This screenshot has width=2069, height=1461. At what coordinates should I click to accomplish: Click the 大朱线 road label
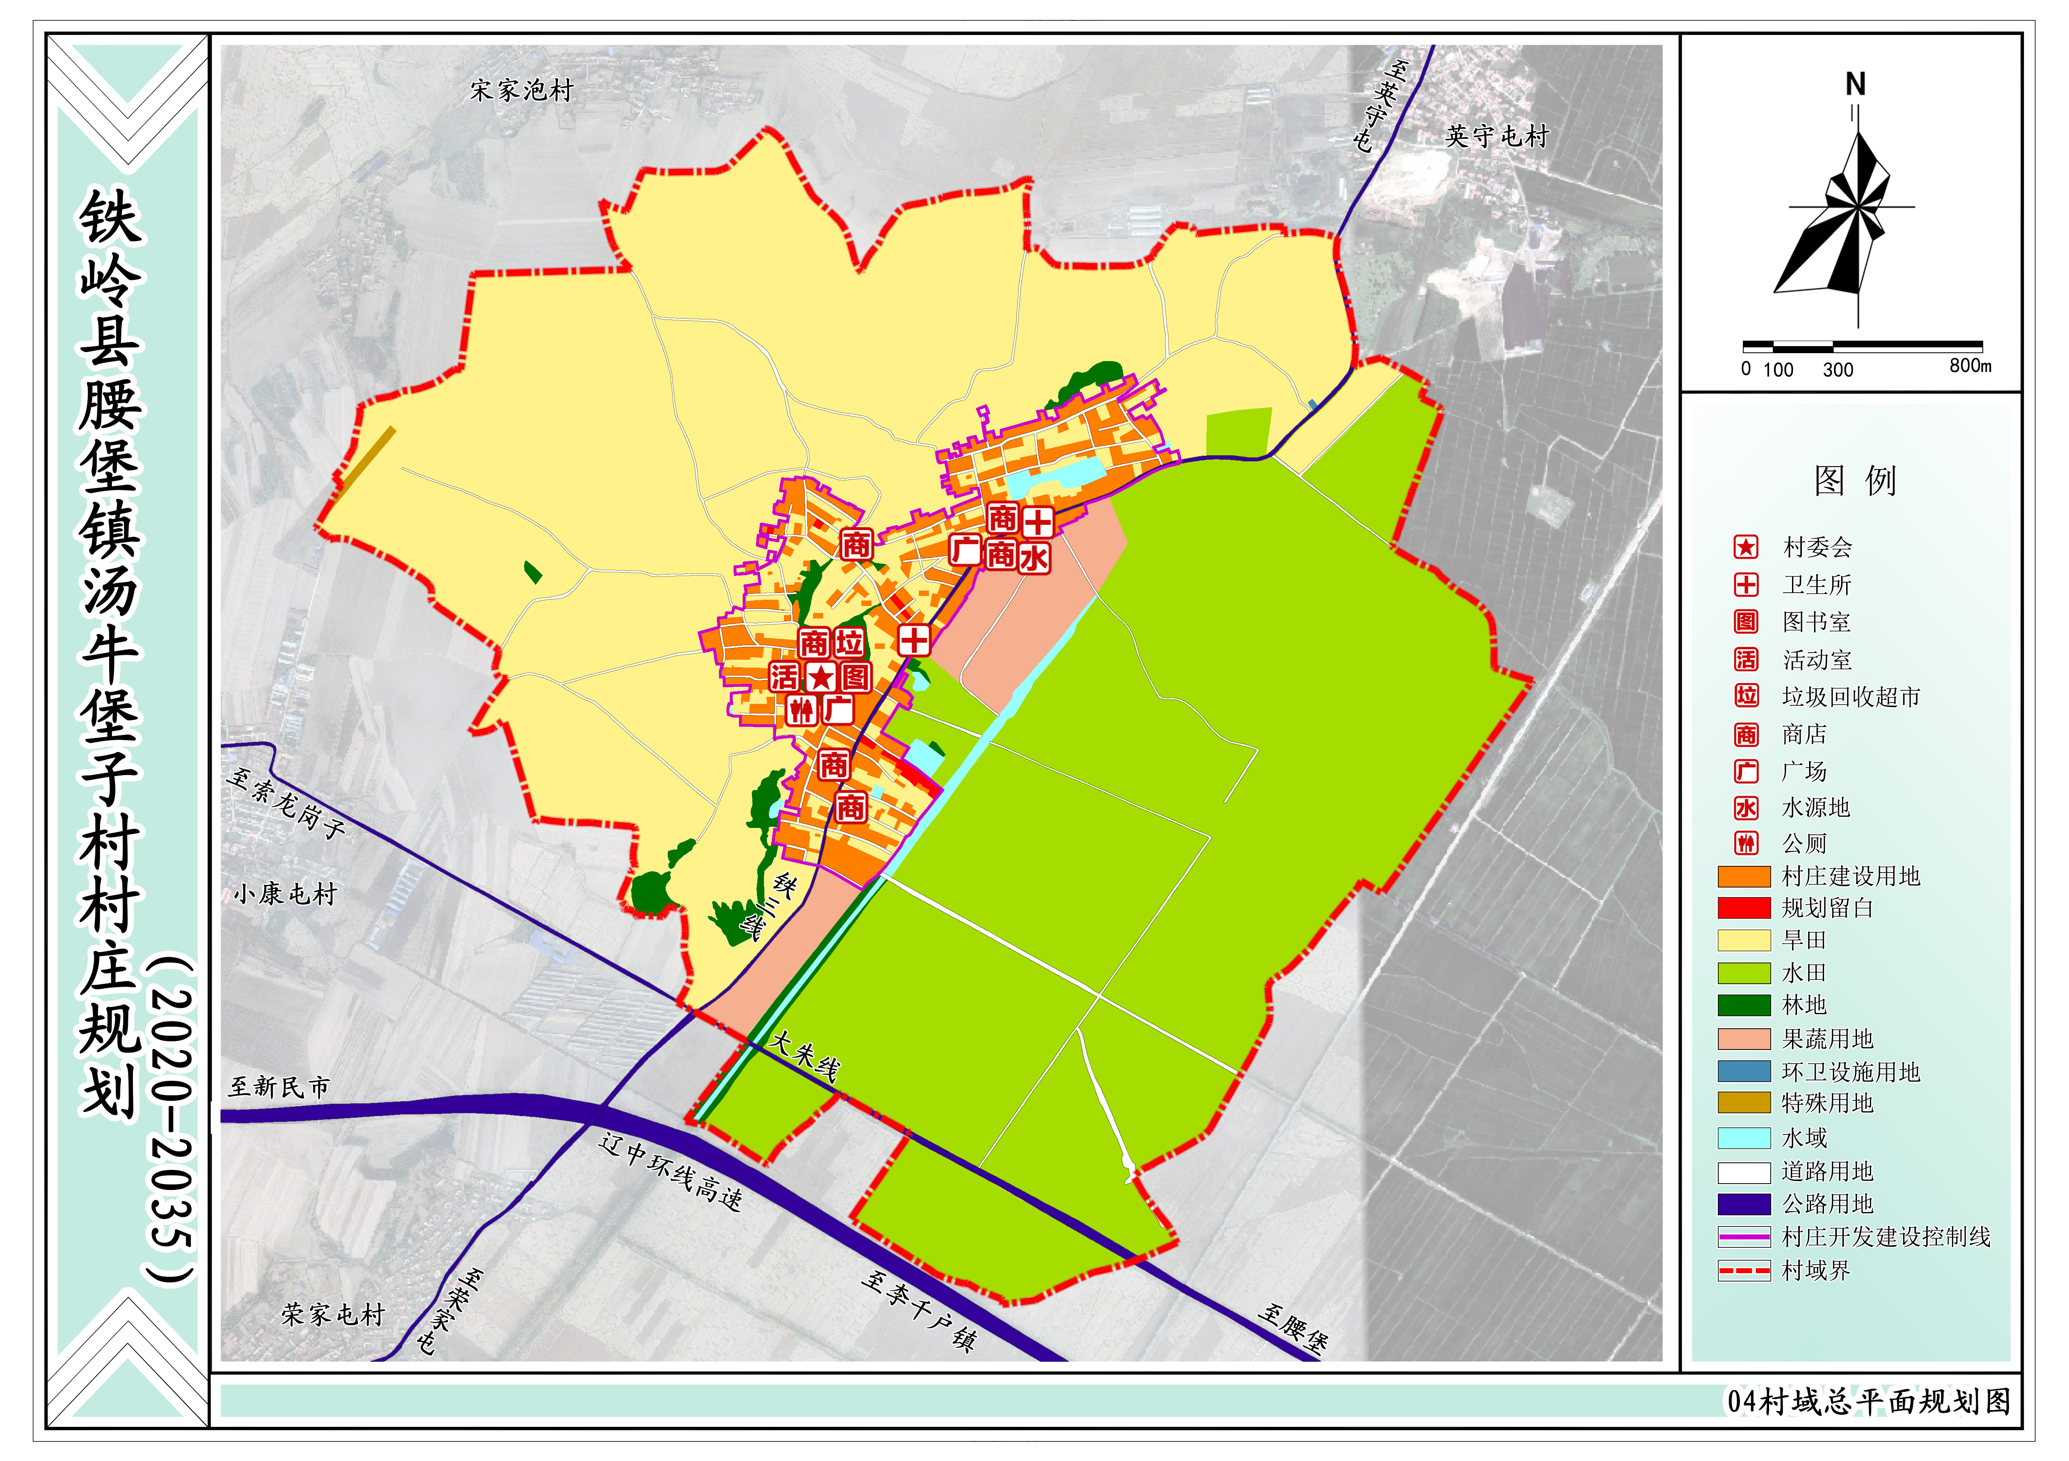point(805,1057)
